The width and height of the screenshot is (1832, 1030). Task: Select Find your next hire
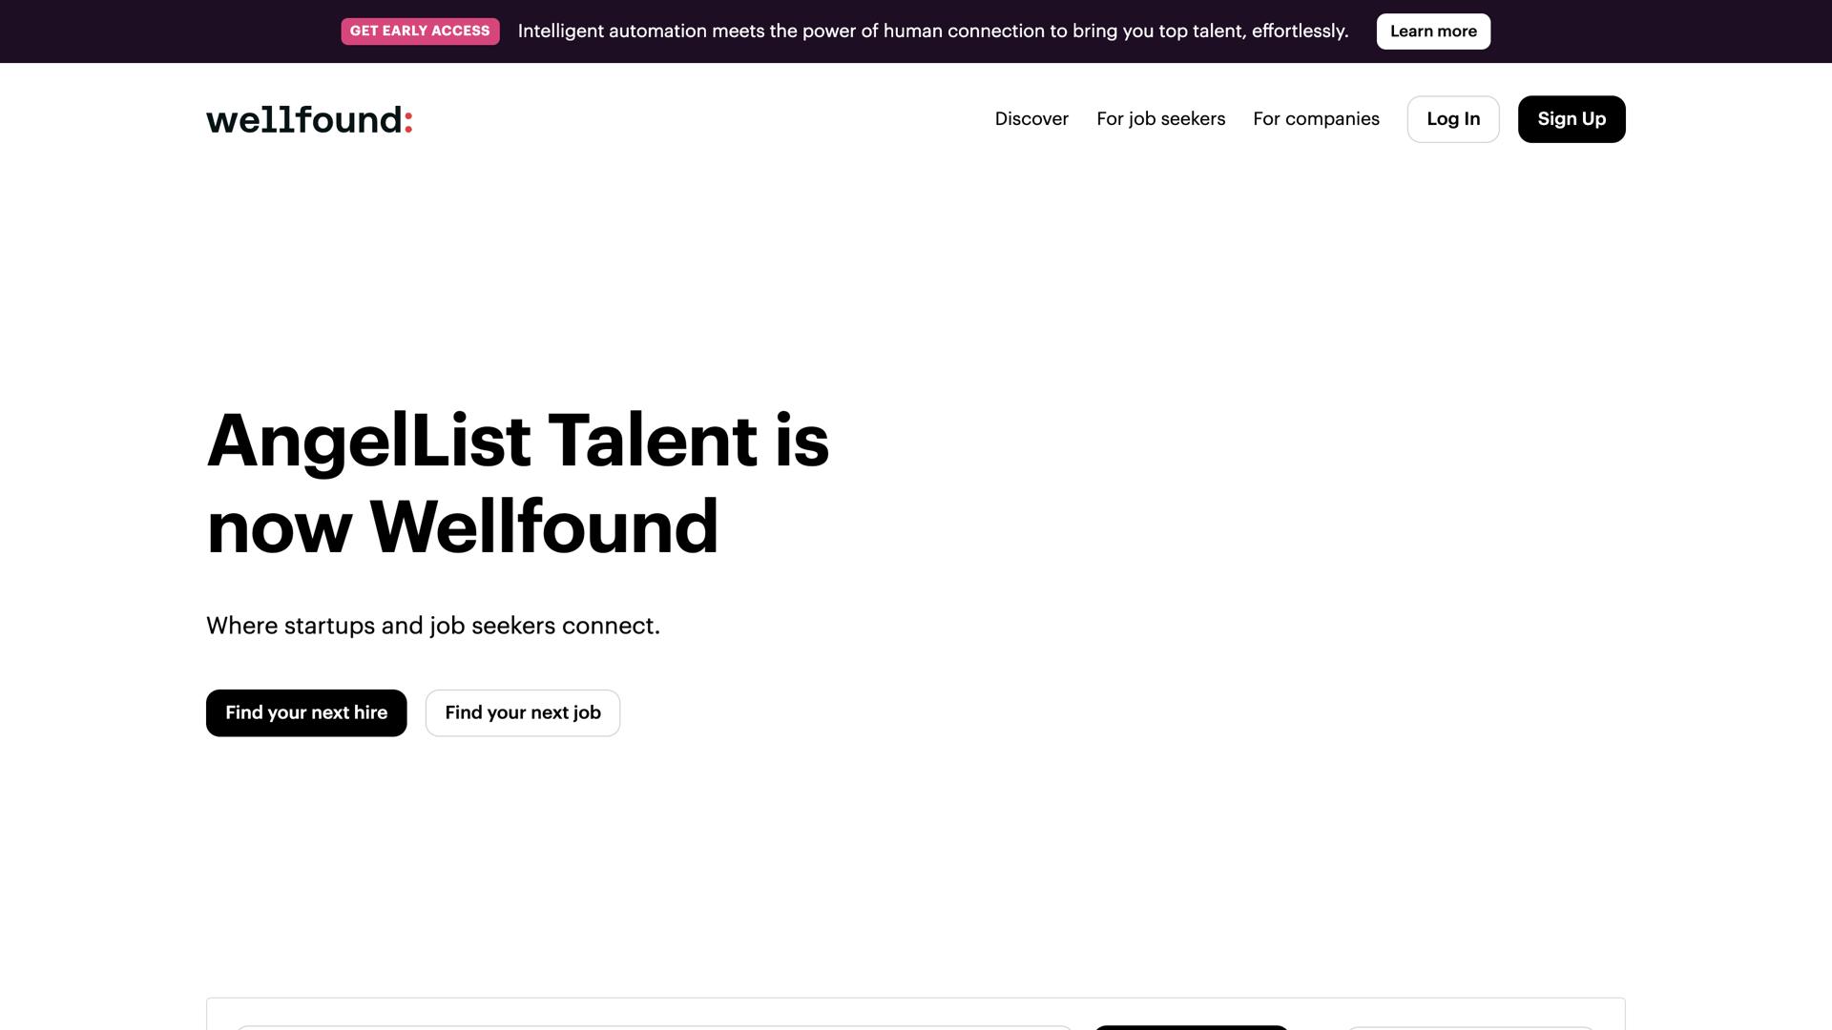(305, 712)
